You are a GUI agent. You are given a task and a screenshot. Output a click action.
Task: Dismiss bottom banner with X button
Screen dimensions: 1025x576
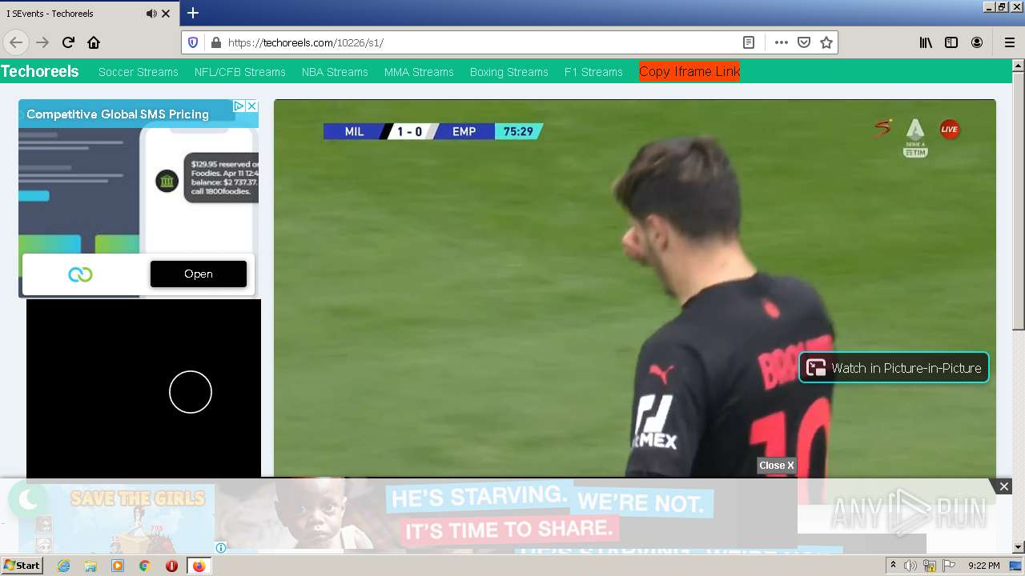(x=1004, y=486)
